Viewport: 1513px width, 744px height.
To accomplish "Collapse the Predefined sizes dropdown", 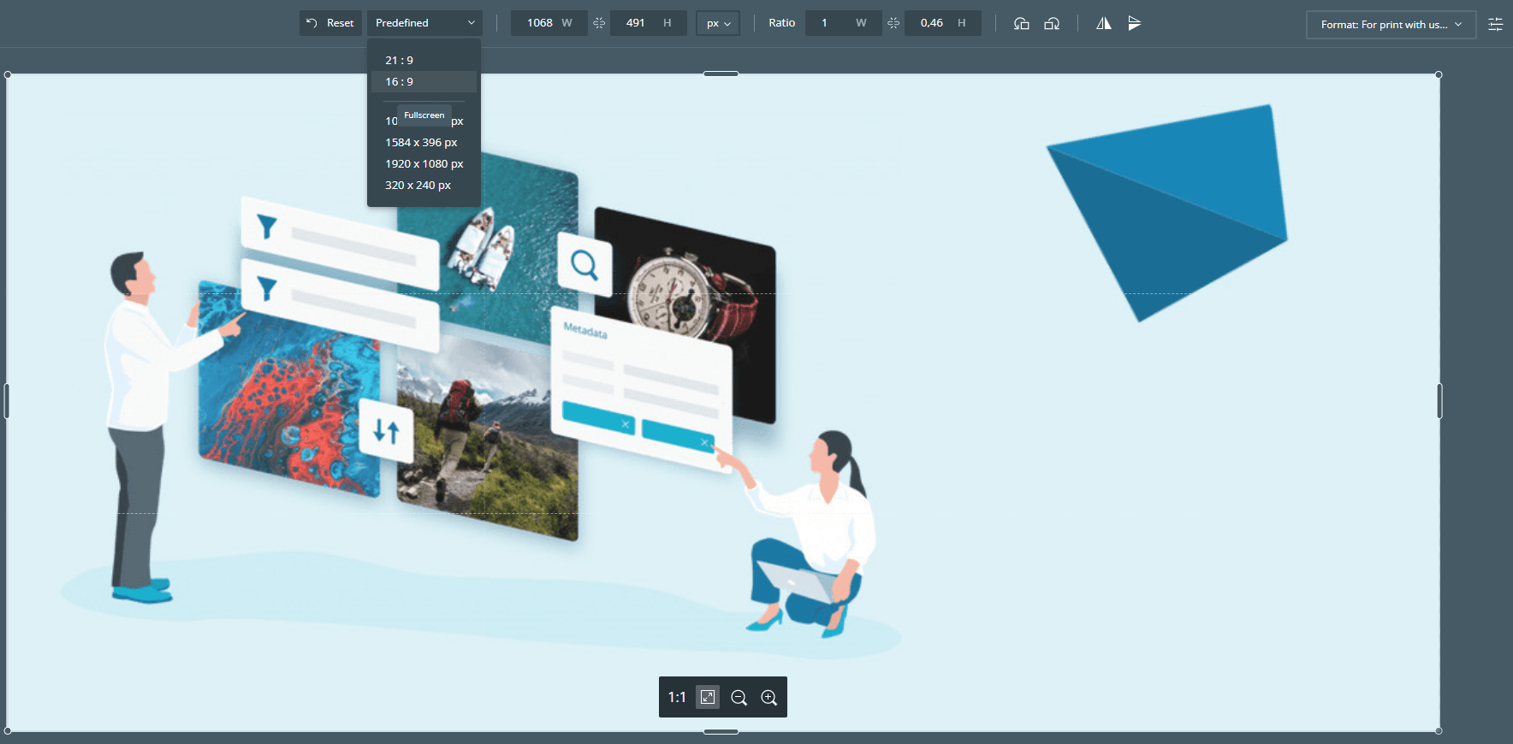I will (x=424, y=23).
